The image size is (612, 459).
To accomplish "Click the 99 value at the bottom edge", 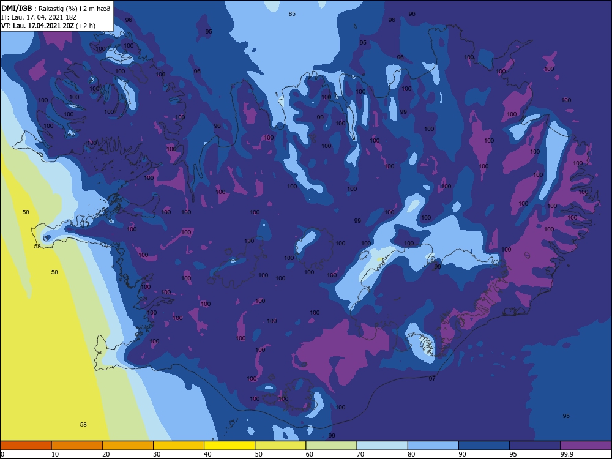I will point(332,435).
